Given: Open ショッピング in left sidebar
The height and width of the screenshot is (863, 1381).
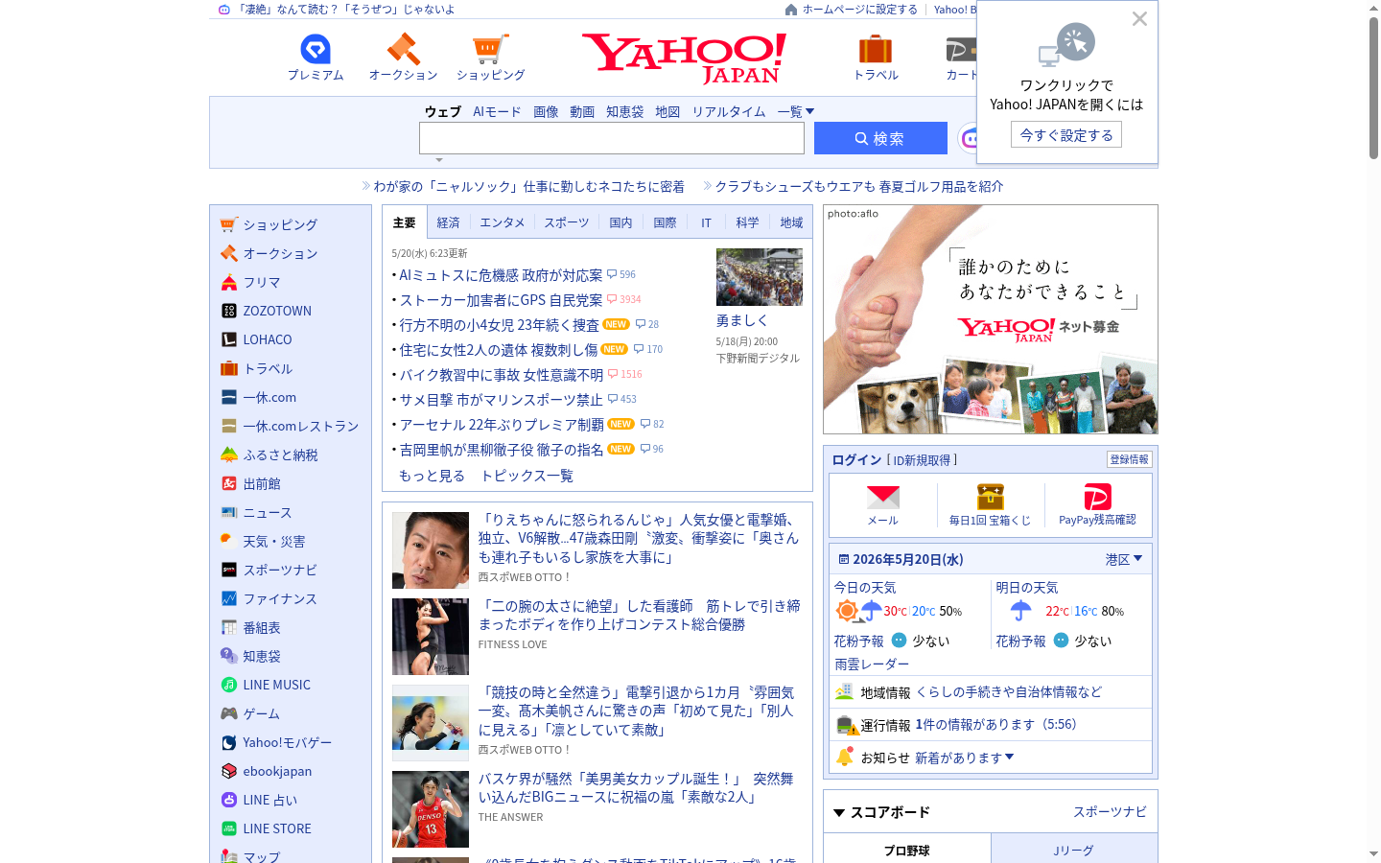Looking at the screenshot, I should tap(280, 224).
